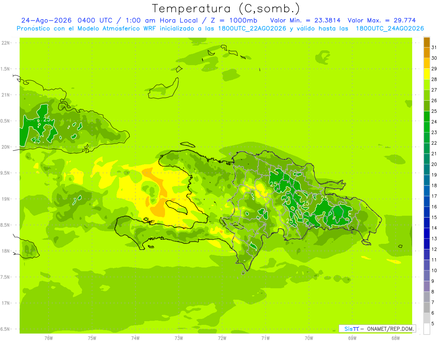This screenshot has height=343, width=444.
Task: Click the '20' label on the color scale
Action: click(x=434, y=164)
